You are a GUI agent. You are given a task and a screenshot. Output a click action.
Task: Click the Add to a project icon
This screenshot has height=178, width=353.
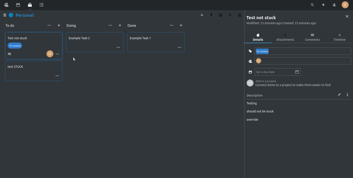coord(250,83)
